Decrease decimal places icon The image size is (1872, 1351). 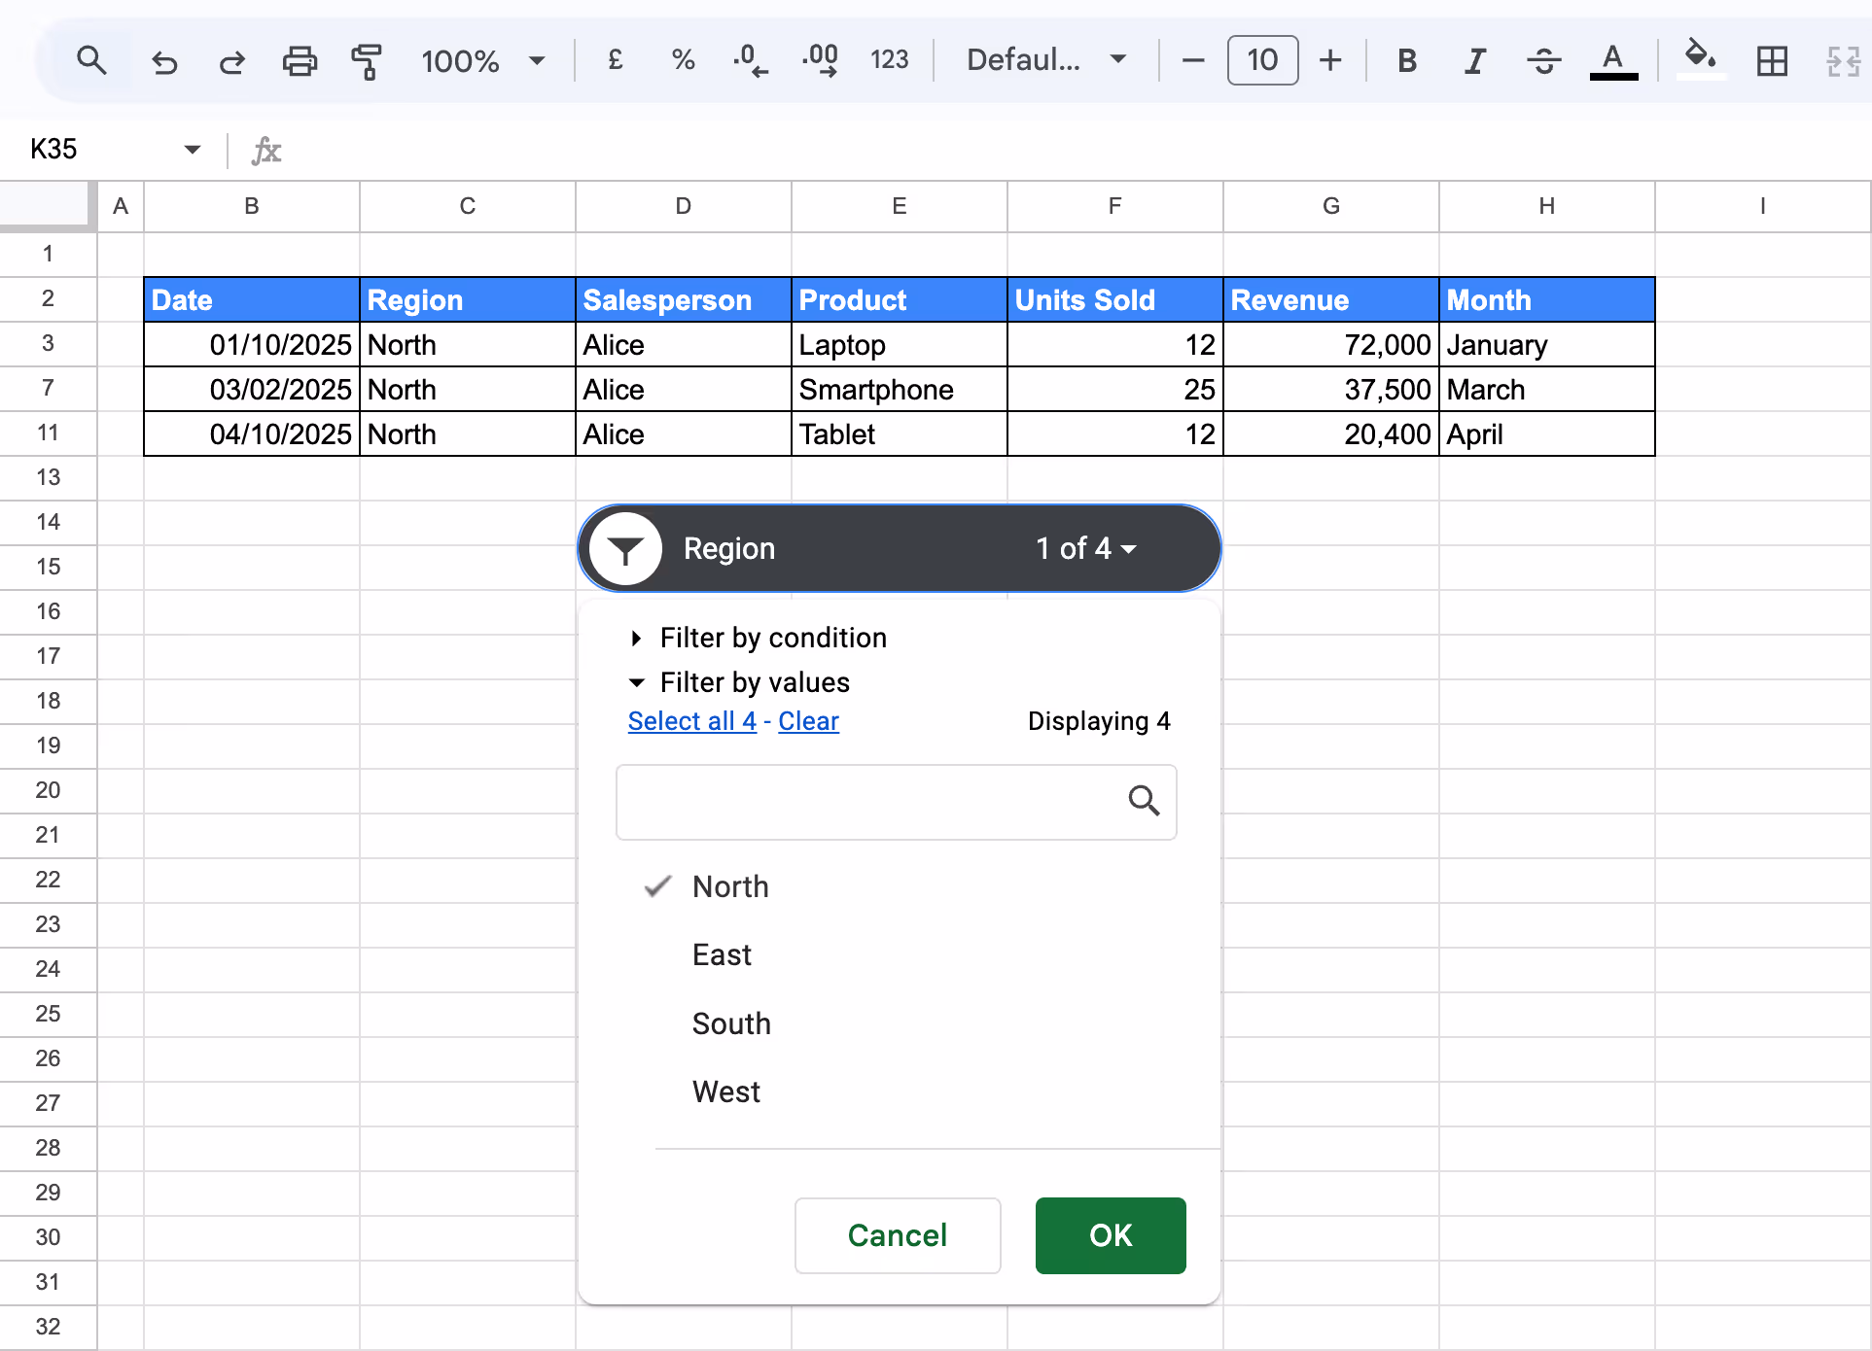point(749,60)
